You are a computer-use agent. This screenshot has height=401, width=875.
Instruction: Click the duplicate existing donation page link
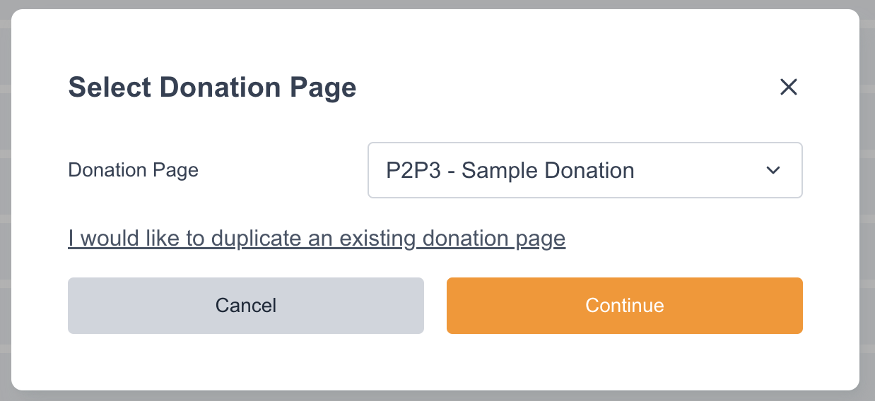[x=317, y=239]
